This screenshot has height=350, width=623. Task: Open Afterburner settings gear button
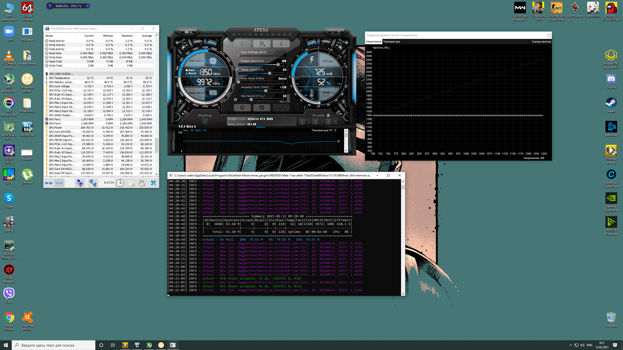click(242, 107)
